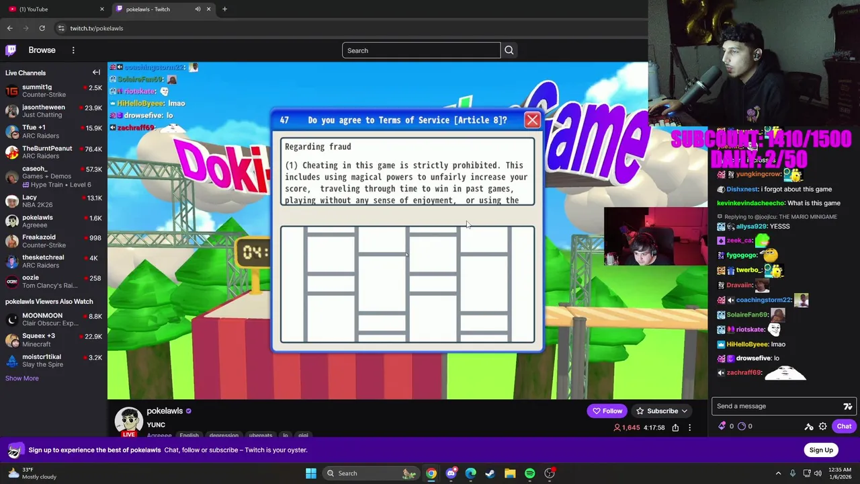Image resolution: width=860 pixels, height=484 pixels.
Task: Click the search magnifier button
Action: coord(509,50)
